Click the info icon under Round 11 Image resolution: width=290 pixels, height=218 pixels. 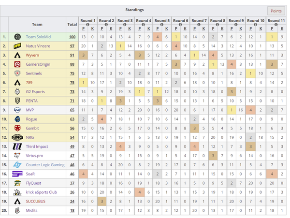pyautogui.click(x=276, y=24)
